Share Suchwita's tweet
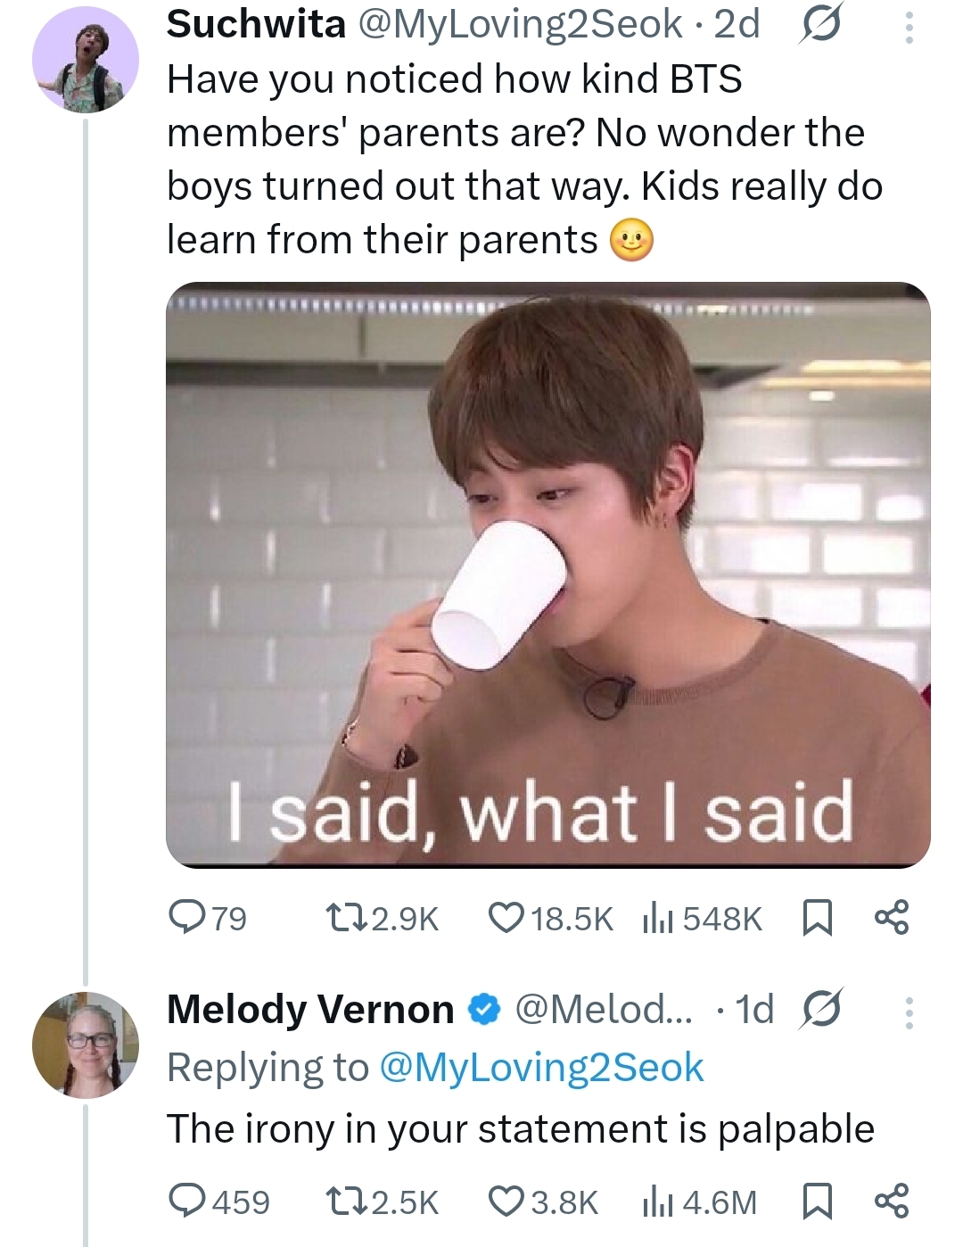Image resolution: width=963 pixels, height=1247 pixels. coord(892,917)
